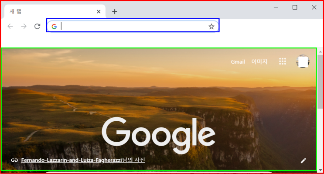The image size is (324, 174).
Task: Close the Chrome window
Action: pyautogui.click(x=314, y=7)
